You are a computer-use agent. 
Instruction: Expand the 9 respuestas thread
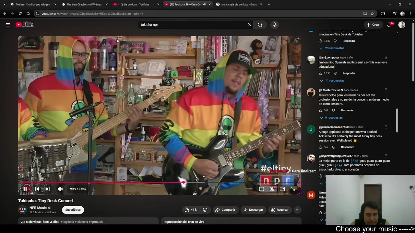pyautogui.click(x=331, y=118)
